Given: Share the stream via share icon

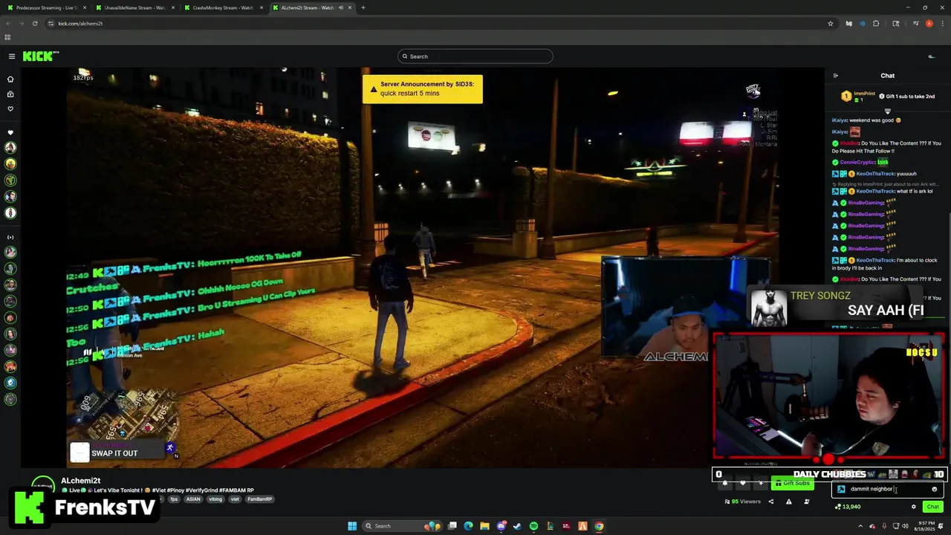Looking at the screenshot, I should (770, 502).
